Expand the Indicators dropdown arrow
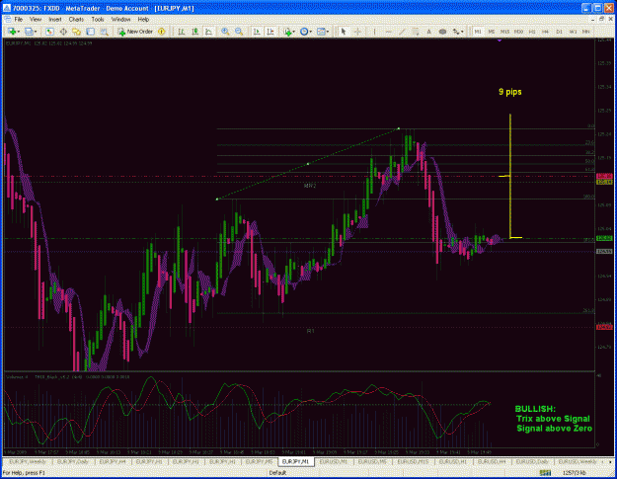Image resolution: width=617 pixels, height=479 pixels. tap(293, 32)
